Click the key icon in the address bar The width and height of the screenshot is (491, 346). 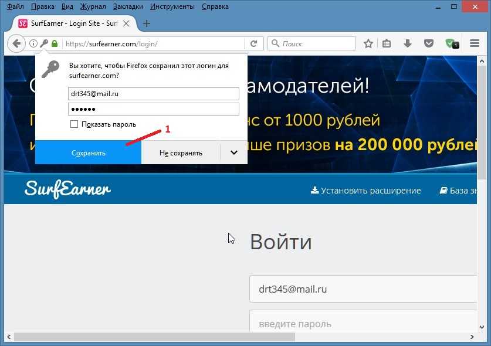coord(44,43)
